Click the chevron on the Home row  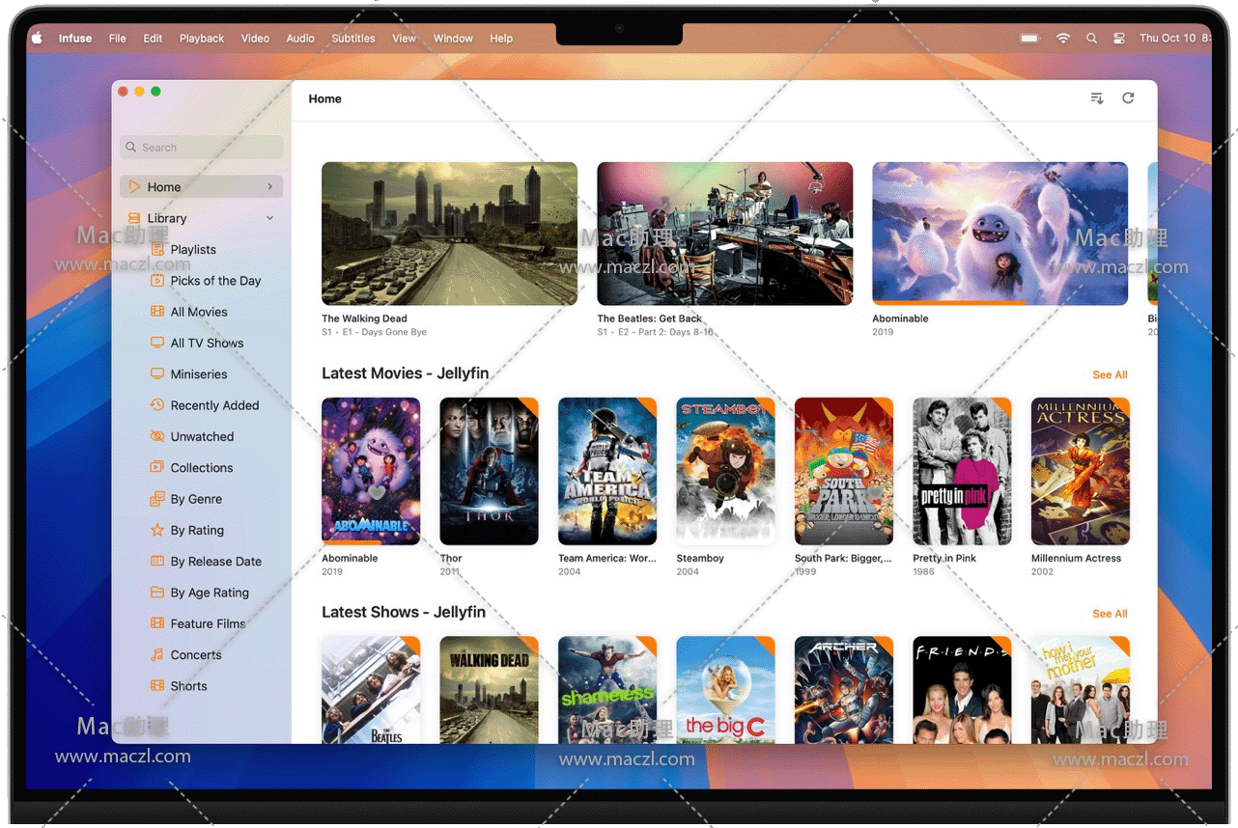(x=269, y=186)
